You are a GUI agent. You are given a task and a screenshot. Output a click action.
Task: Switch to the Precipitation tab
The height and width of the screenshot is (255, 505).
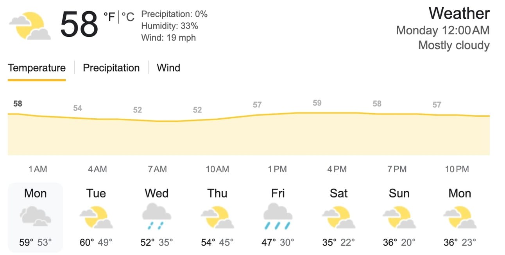(111, 68)
